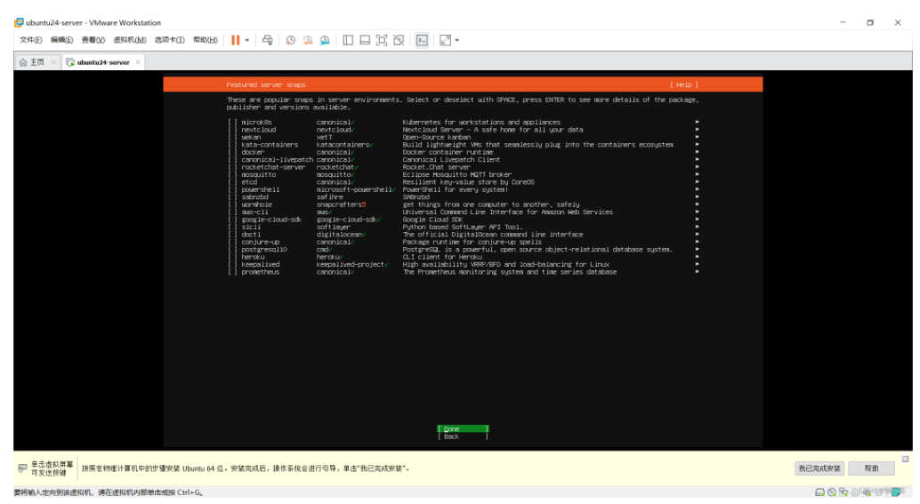The height and width of the screenshot is (504, 920).
Task: Open the snapshot manager icon
Action: click(325, 40)
